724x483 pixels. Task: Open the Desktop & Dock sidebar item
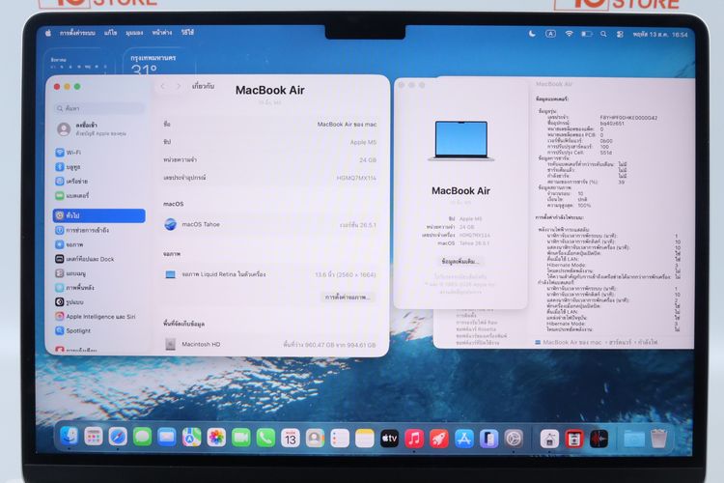coord(98,259)
